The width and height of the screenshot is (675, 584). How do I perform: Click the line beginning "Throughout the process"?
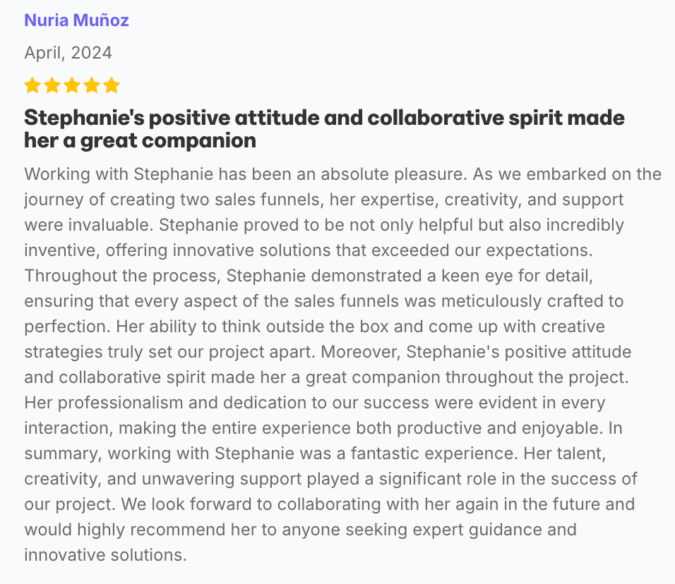coord(309,276)
